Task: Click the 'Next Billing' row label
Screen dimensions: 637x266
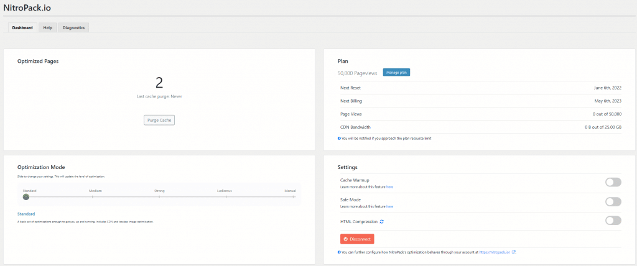Action: 351,101
